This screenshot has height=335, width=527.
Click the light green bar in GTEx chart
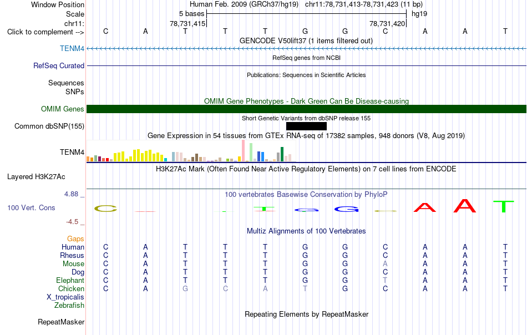point(251,153)
